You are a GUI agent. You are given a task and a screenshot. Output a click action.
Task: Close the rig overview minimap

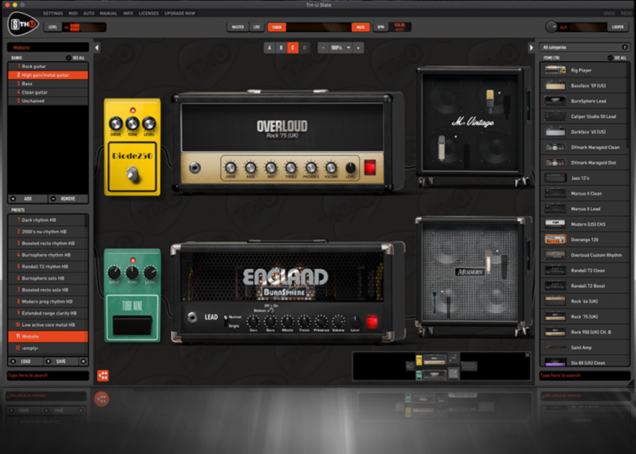click(x=527, y=355)
